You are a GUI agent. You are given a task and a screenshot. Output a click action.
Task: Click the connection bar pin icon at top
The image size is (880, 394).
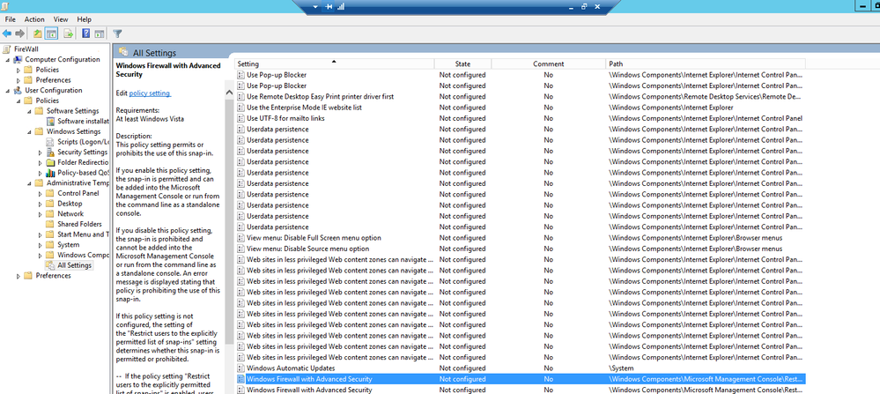329,7
